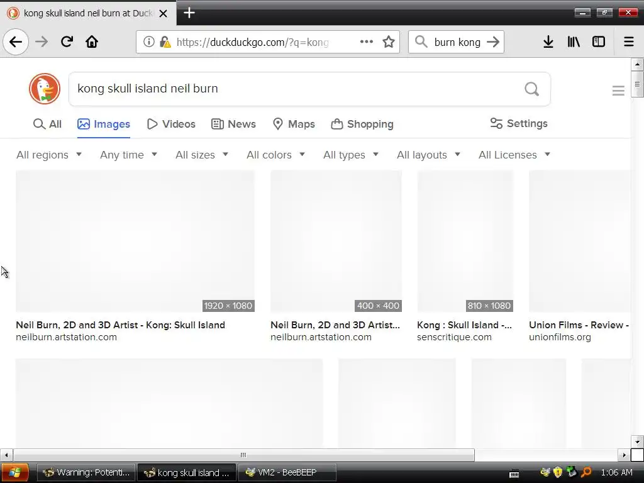This screenshot has height=483, width=644.
Task: Click the senscritique.com source link
Action: [x=454, y=337]
